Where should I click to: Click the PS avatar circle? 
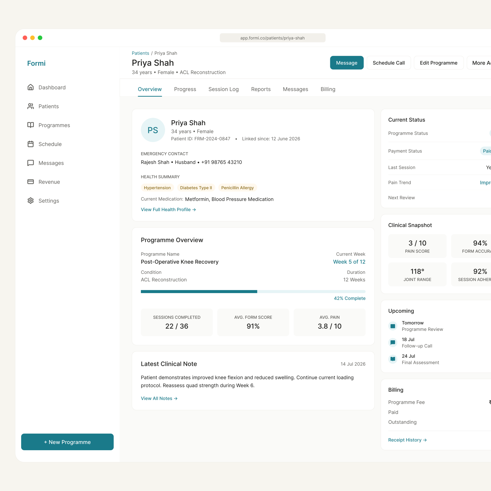(153, 130)
